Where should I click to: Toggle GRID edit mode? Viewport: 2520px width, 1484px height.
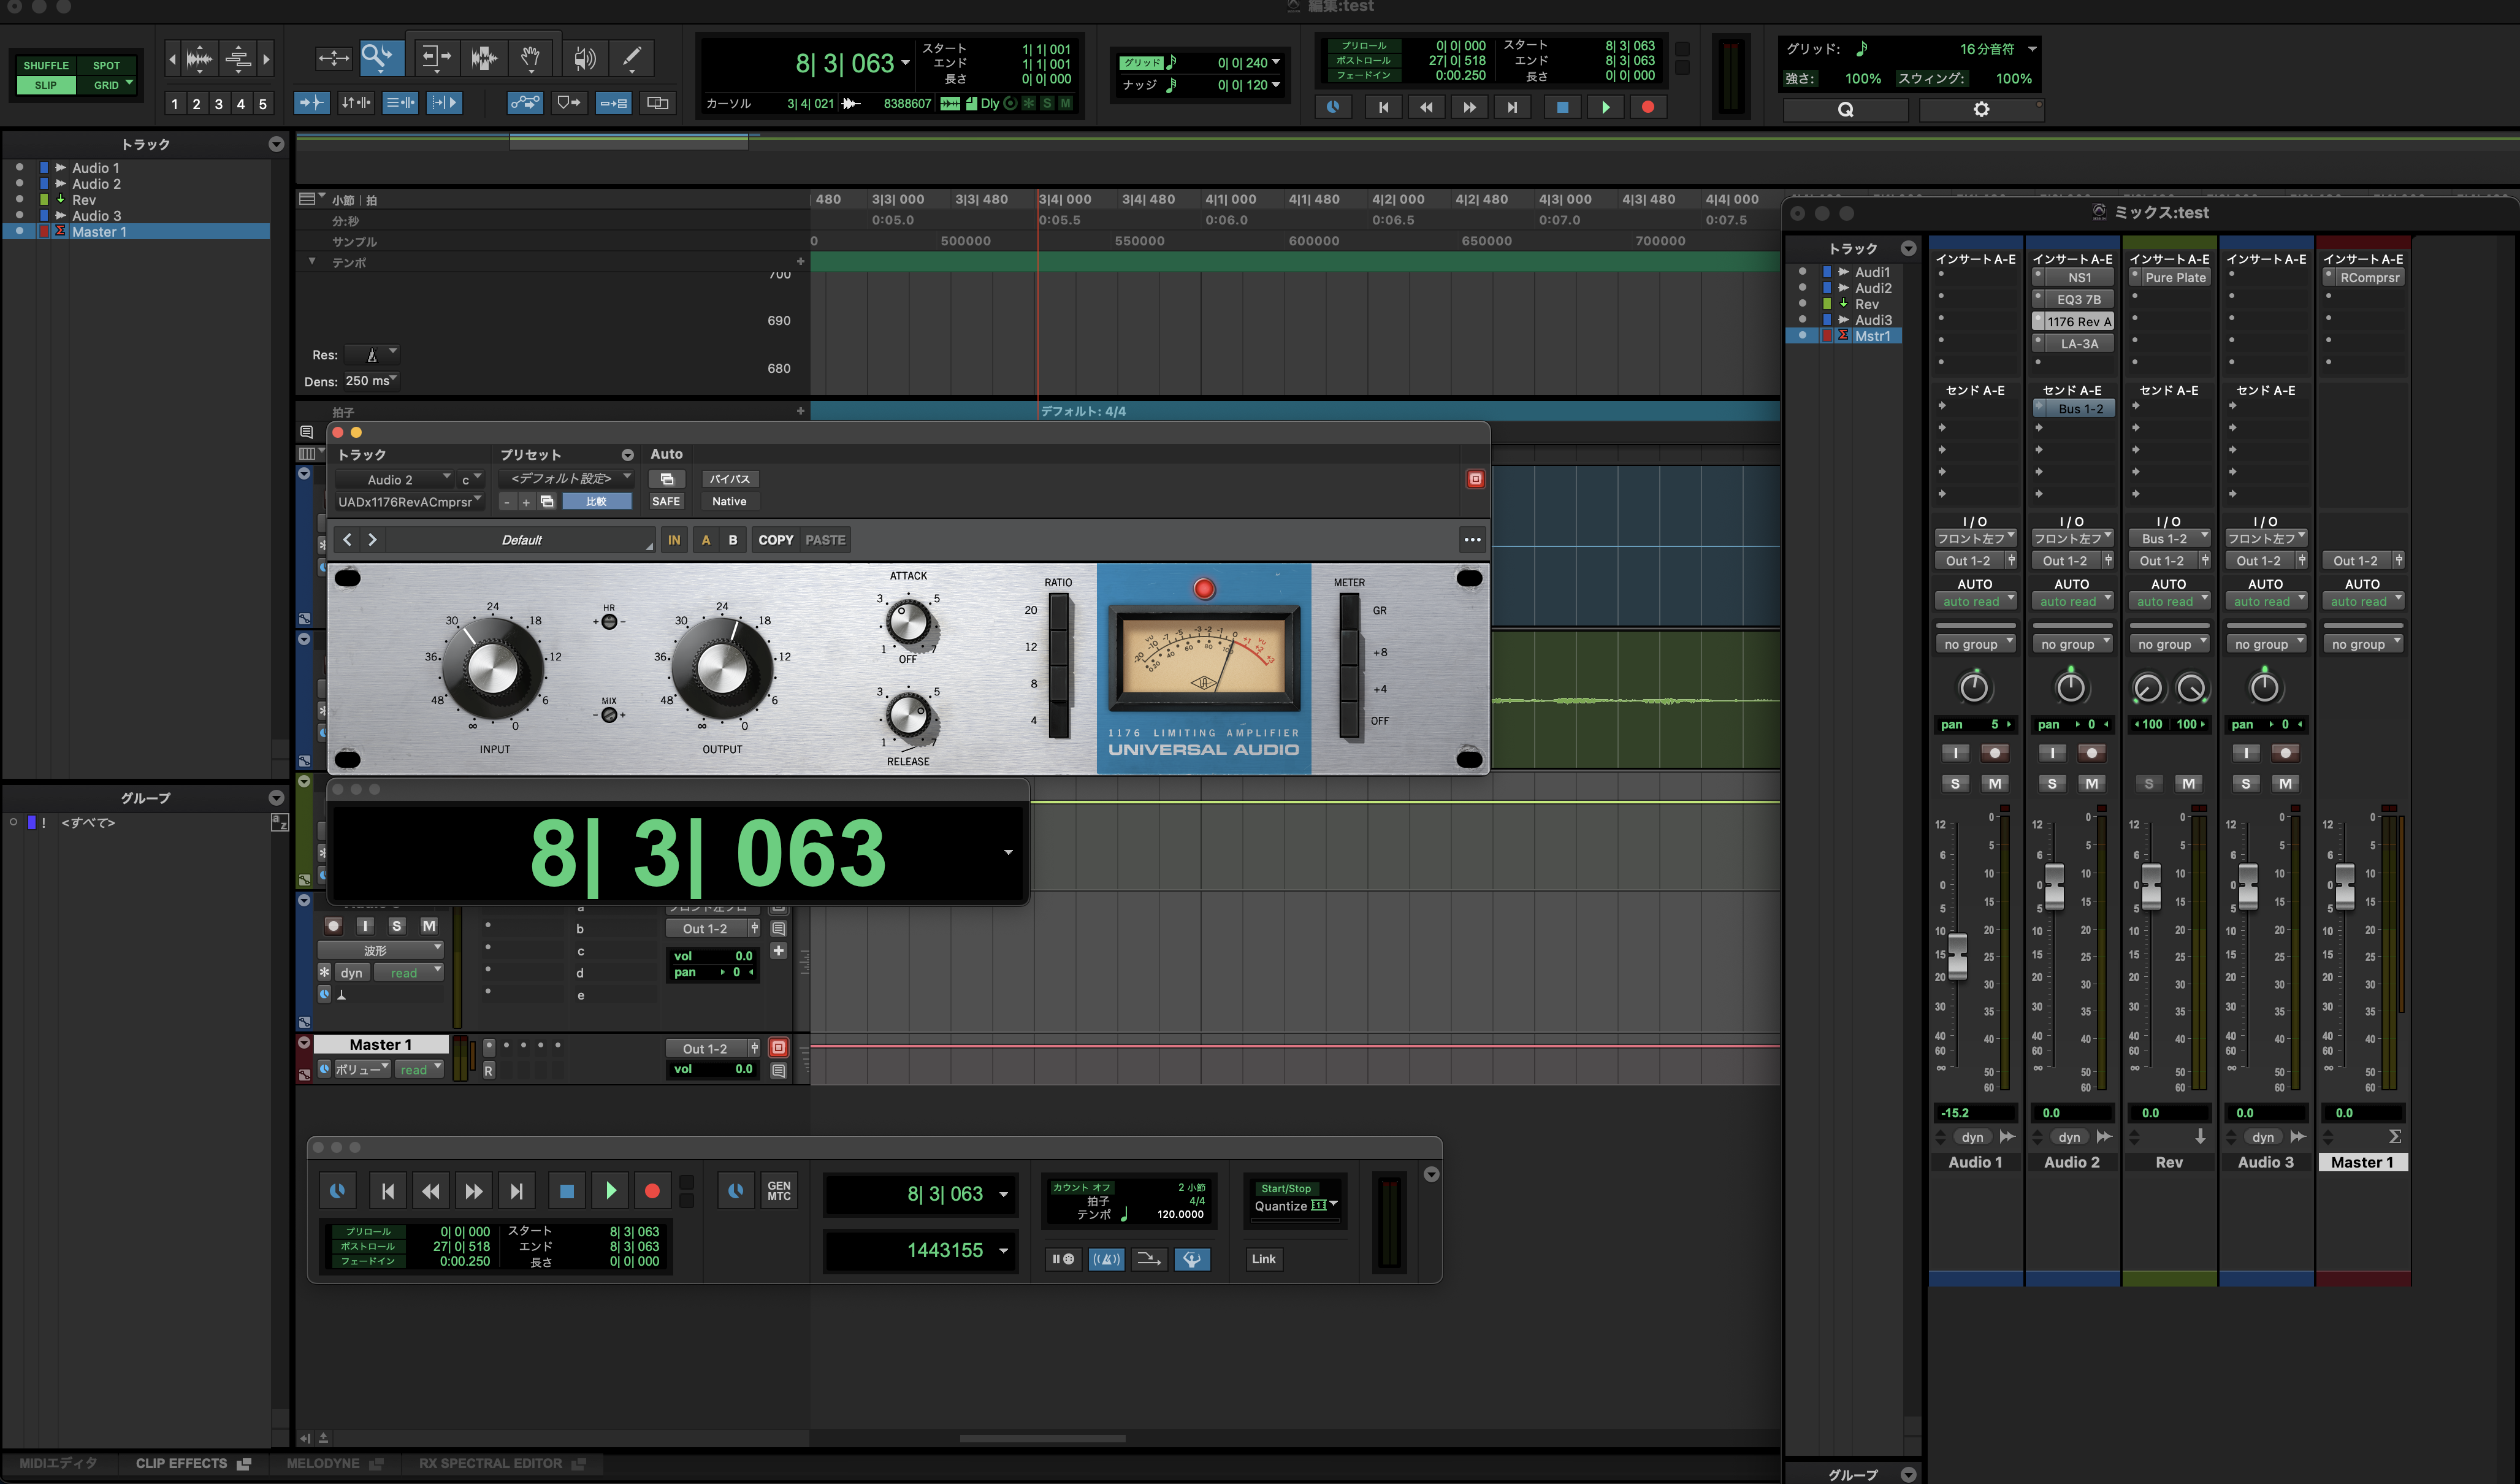106,85
